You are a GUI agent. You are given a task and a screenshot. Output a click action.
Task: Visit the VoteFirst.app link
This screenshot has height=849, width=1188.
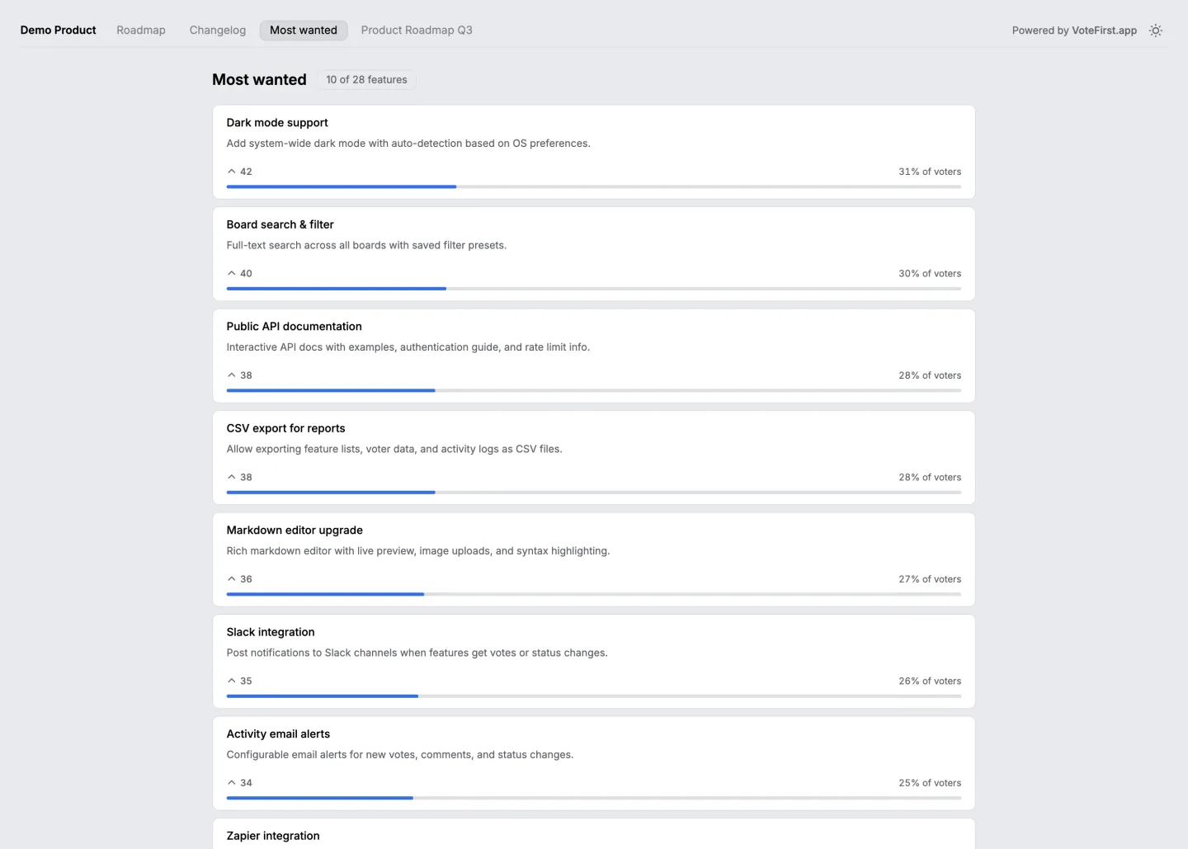1104,31
